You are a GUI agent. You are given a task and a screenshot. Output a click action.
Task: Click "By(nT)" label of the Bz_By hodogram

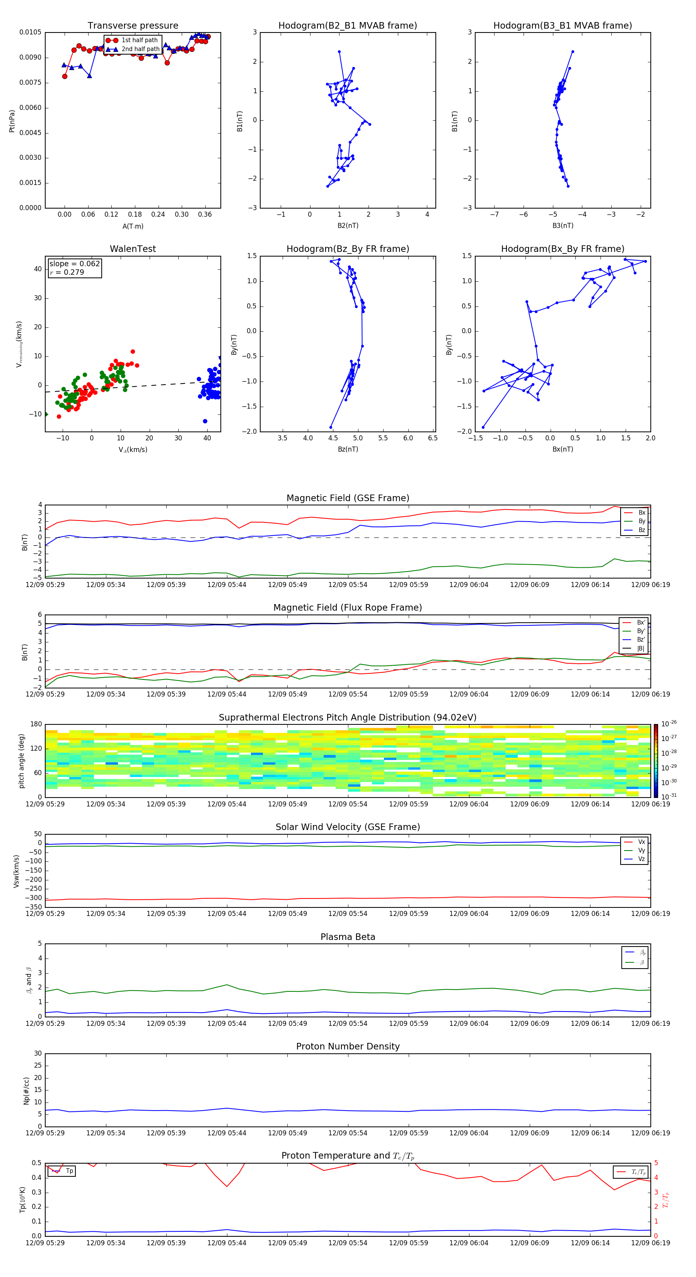point(234,344)
